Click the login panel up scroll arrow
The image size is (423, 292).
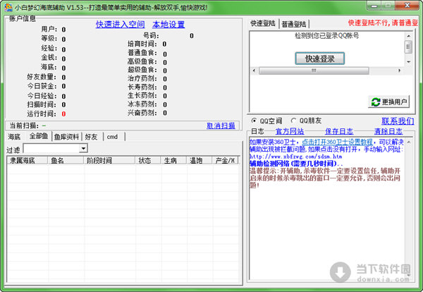(x=408, y=36)
